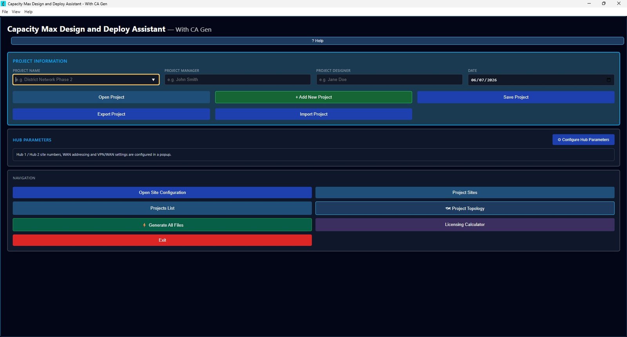Click the Generate All Files button

(162, 225)
